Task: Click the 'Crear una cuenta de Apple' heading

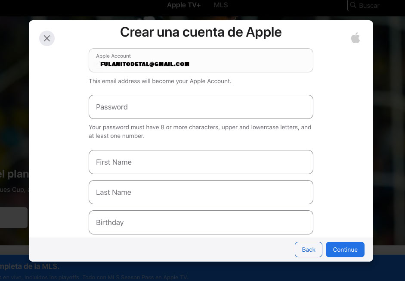Action: click(201, 32)
